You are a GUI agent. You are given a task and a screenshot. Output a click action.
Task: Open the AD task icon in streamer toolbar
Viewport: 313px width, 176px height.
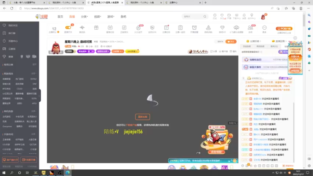(110, 29)
